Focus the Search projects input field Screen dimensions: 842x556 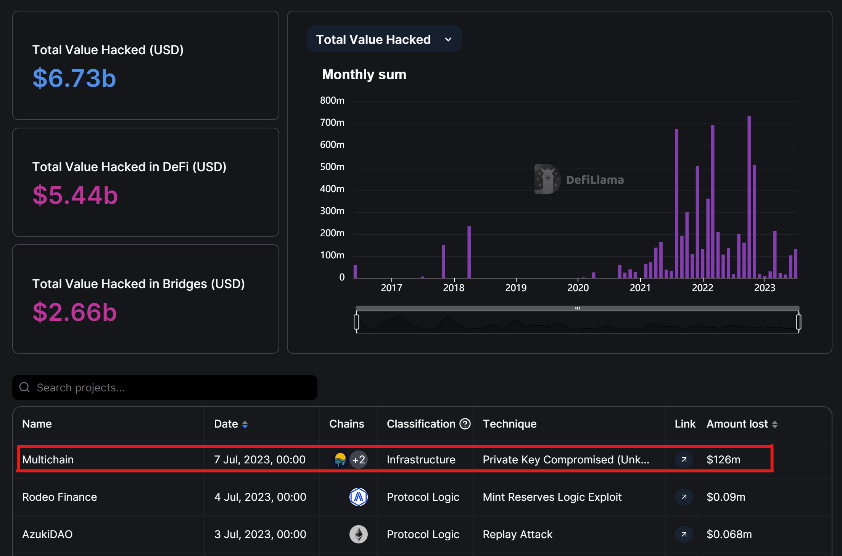tap(165, 388)
